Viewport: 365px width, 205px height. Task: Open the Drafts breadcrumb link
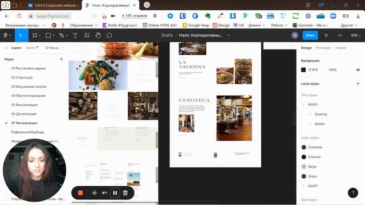(x=167, y=35)
